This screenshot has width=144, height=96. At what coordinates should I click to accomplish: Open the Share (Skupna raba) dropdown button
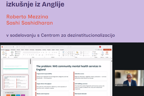coord(107,50)
